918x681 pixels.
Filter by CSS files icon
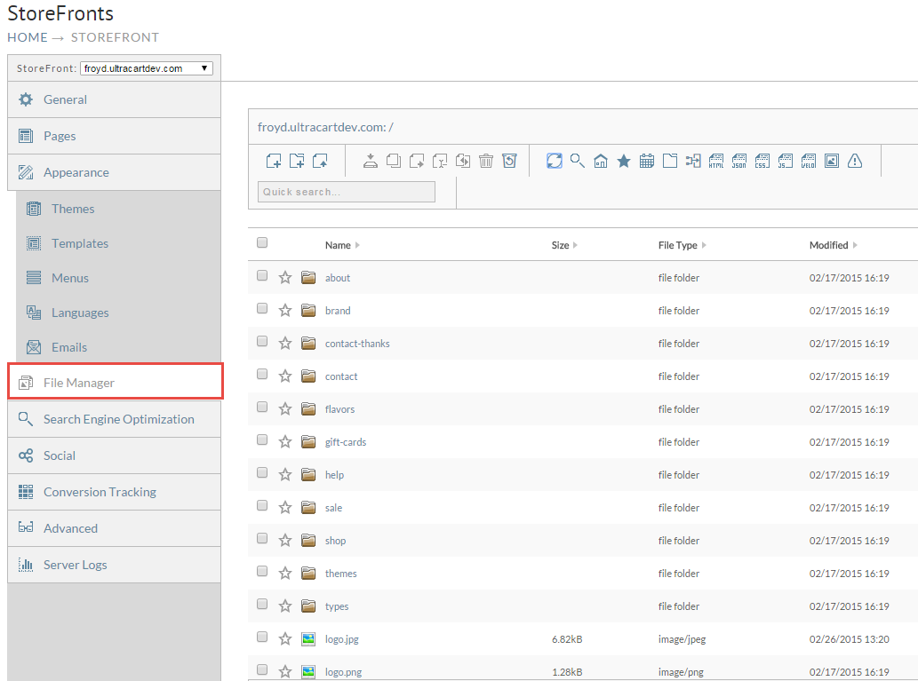pos(762,161)
